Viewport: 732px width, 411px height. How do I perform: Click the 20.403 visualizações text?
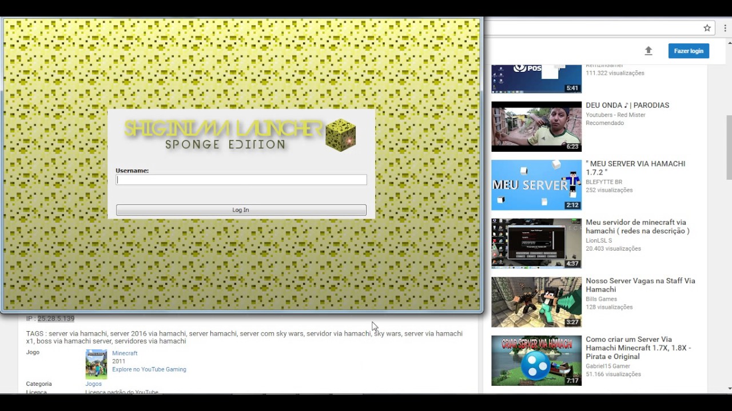(x=613, y=248)
